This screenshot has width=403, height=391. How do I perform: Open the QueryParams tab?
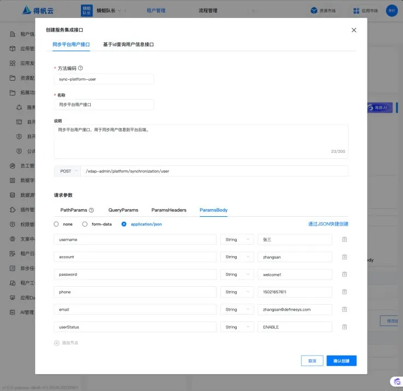click(x=124, y=210)
